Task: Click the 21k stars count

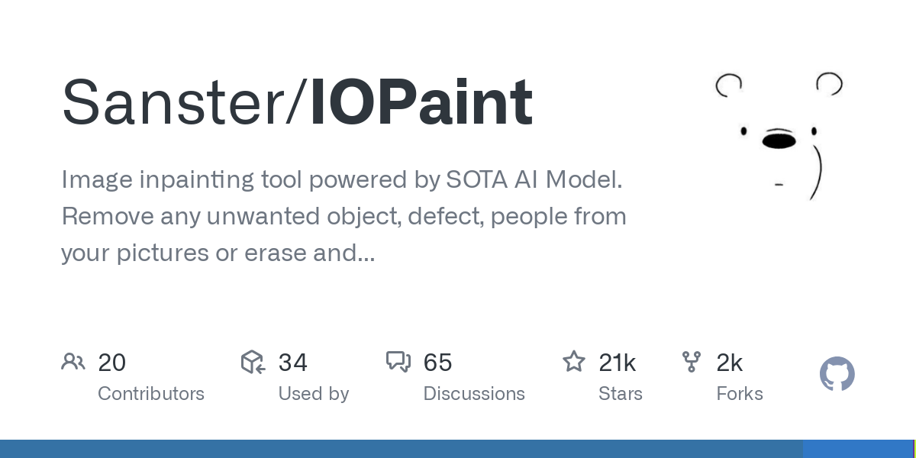Action: [x=618, y=363]
